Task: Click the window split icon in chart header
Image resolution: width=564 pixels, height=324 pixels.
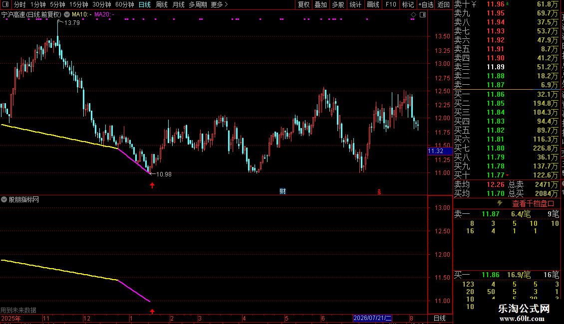Action: pos(423,15)
